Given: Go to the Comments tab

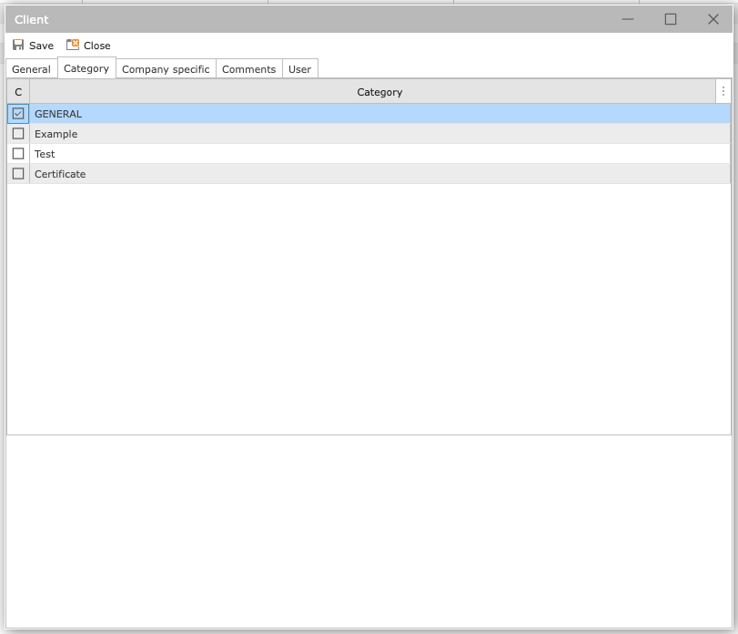Looking at the screenshot, I should (x=248, y=69).
